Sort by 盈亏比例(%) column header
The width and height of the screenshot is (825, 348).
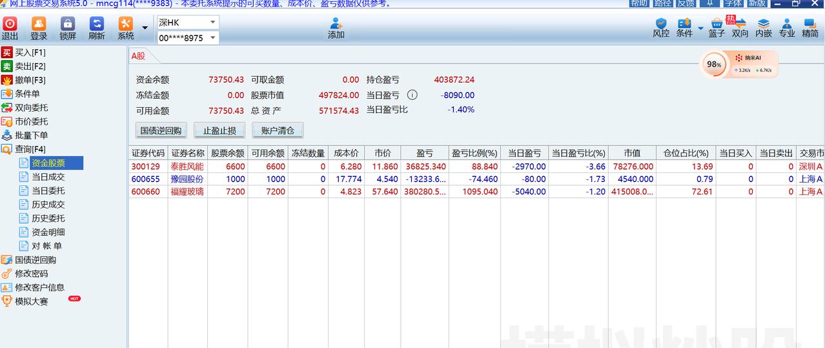point(474,153)
